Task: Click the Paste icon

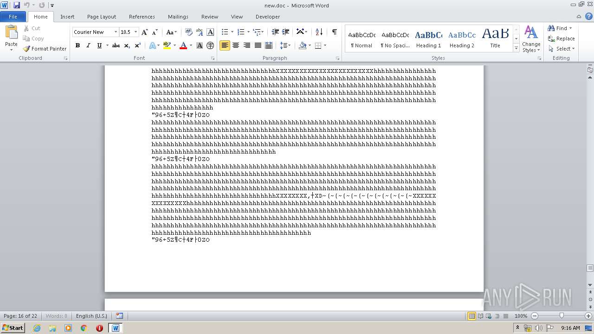Action: (11, 32)
